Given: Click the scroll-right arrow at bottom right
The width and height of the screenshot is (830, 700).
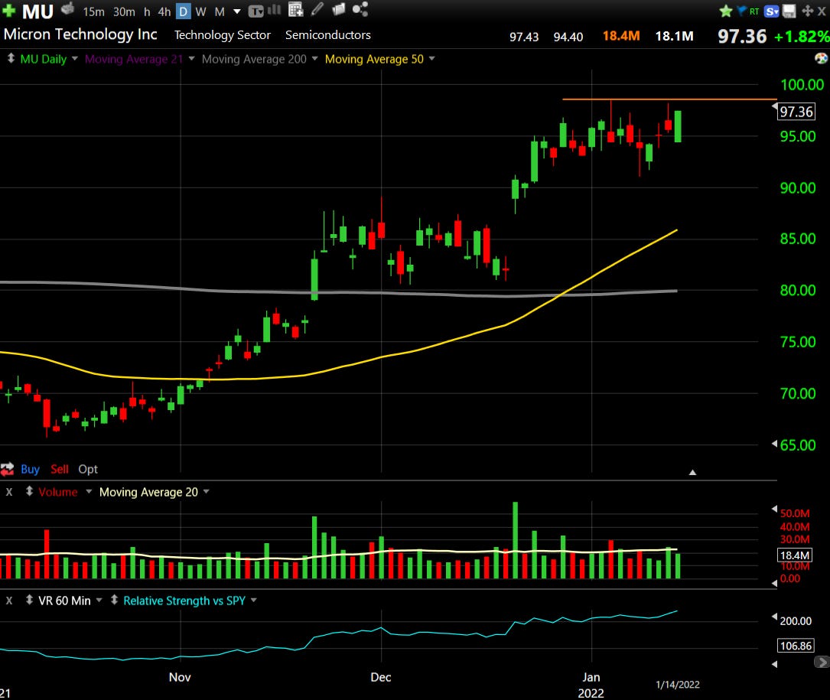Looking at the screenshot, I should point(822,662).
